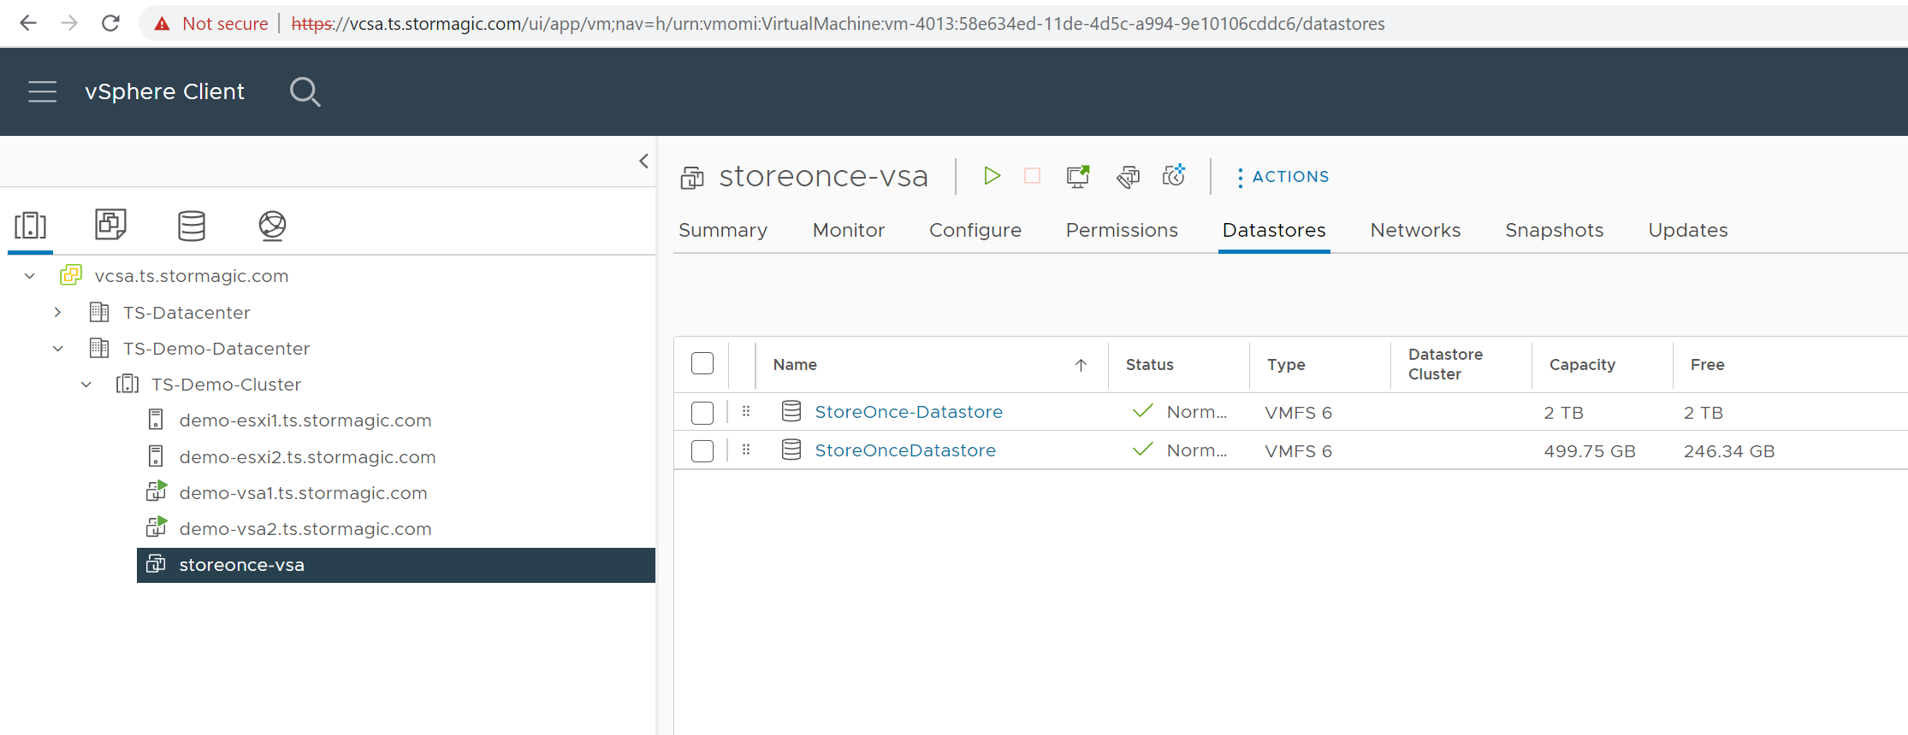The image size is (1908, 735).
Task: Click the 246.34 GB free cell
Action: click(x=1729, y=451)
